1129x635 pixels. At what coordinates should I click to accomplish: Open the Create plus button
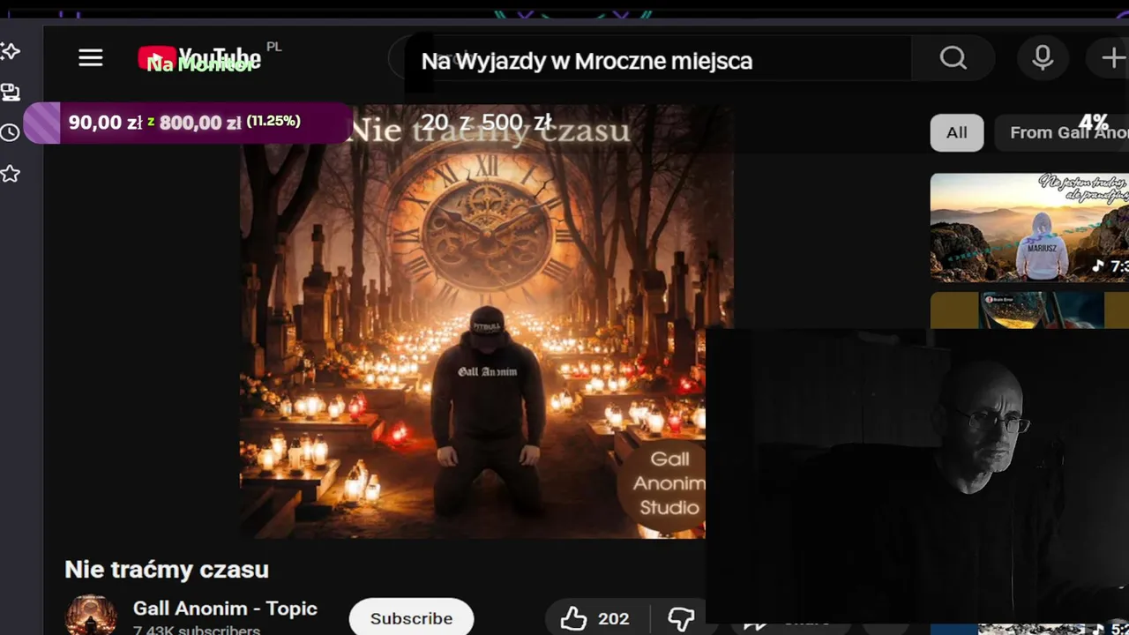pos(1113,58)
